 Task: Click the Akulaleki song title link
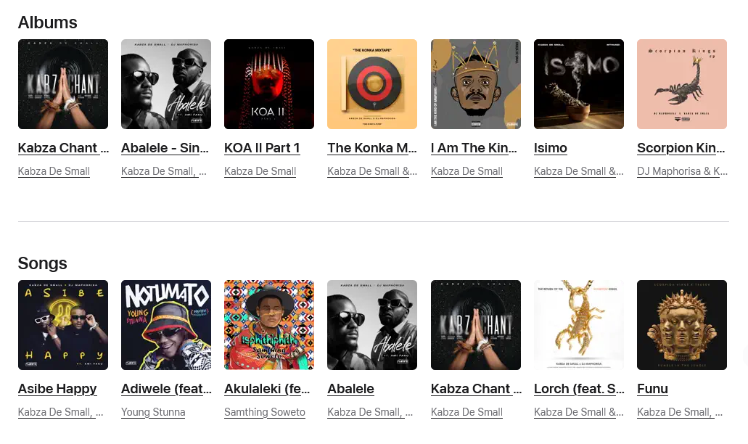pos(267,389)
